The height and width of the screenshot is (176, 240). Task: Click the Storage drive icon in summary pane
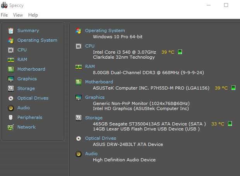(x=79, y=118)
